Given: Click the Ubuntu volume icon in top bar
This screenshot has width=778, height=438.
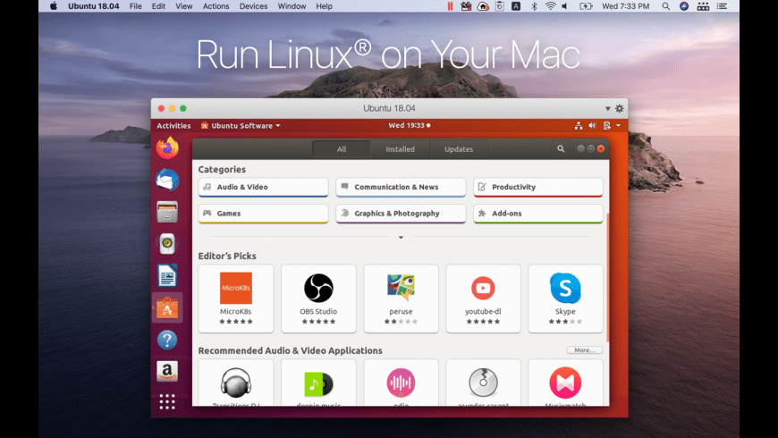Looking at the screenshot, I should [x=592, y=125].
